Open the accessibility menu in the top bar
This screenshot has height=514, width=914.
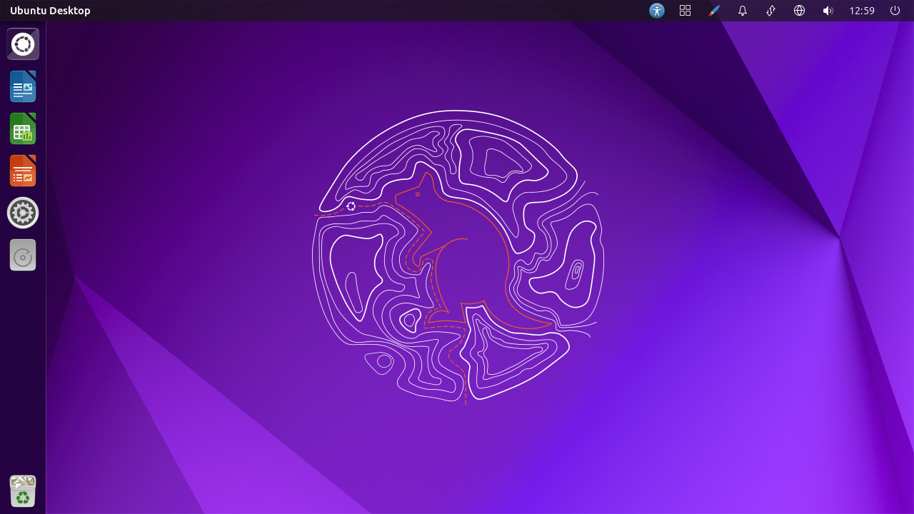[656, 10]
